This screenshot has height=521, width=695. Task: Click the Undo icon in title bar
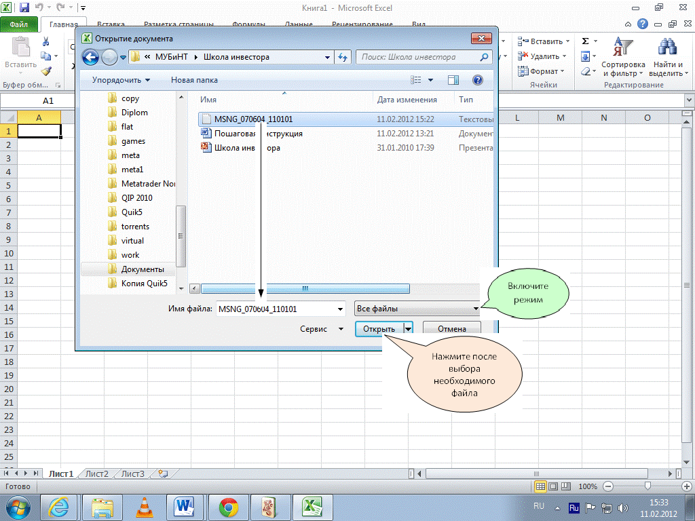(x=39, y=7)
